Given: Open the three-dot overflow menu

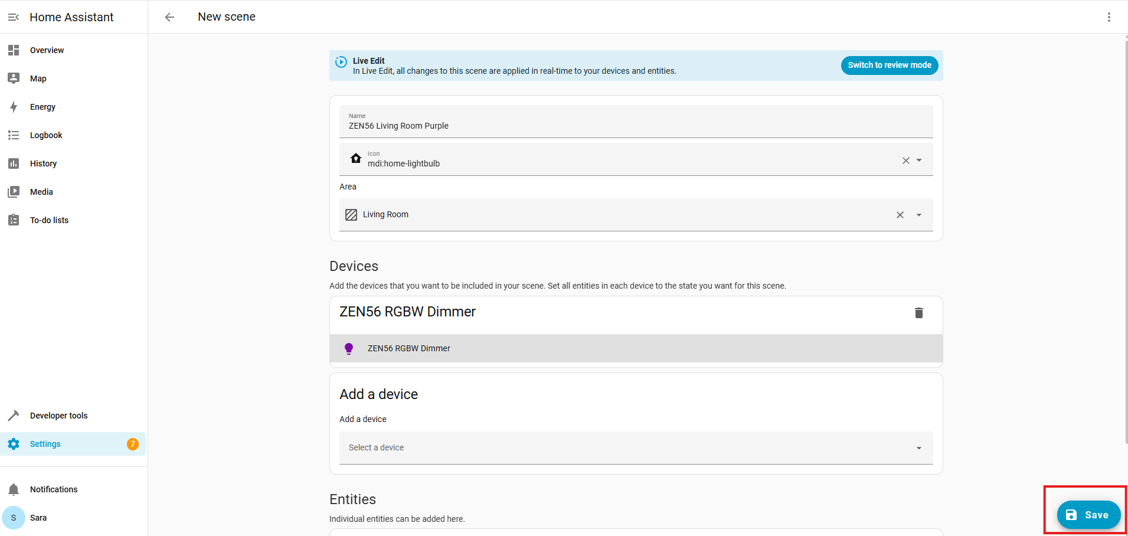Looking at the screenshot, I should click(x=1109, y=17).
